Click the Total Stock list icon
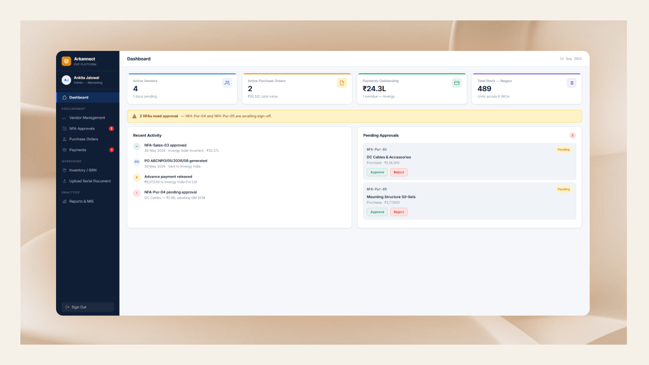 click(x=571, y=83)
